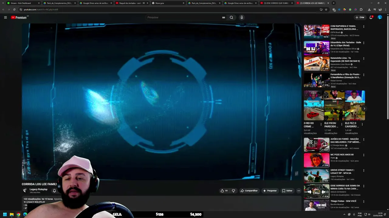This screenshot has width=389, height=218.
Task: Open the YouTube account avatar menu
Action: pos(380,17)
